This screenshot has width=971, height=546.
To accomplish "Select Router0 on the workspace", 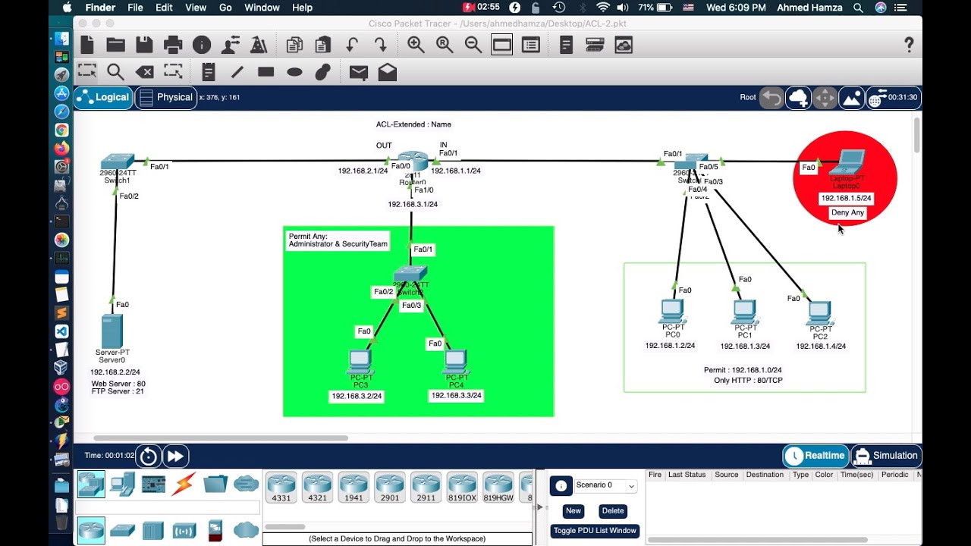I will 412,162.
